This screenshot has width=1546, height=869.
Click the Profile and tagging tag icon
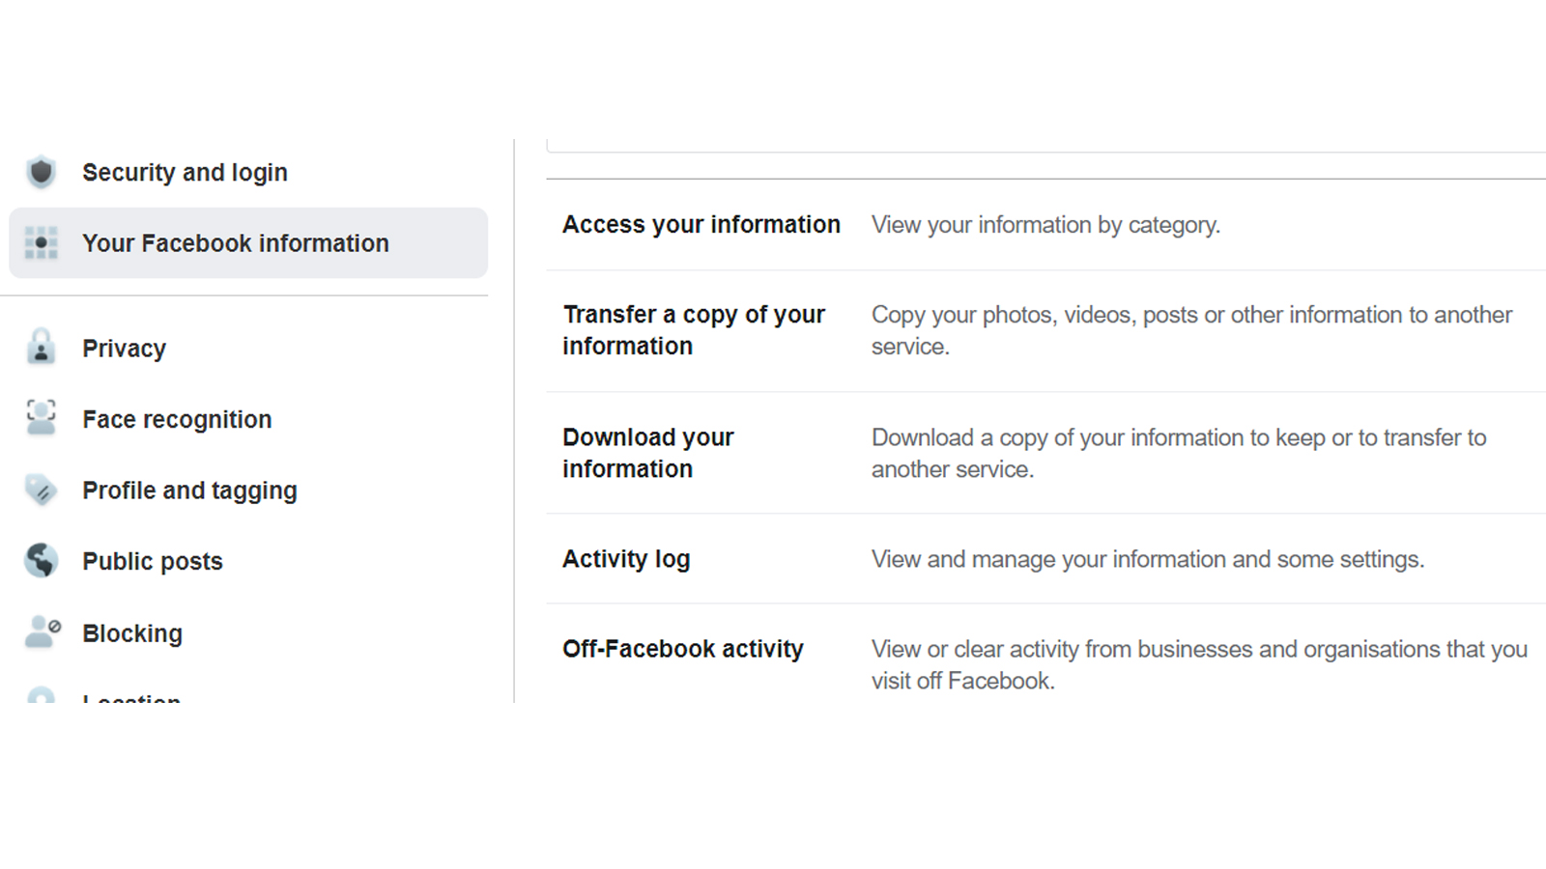click(x=41, y=491)
